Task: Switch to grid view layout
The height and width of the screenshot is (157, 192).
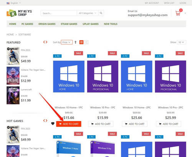Action: pyautogui.click(x=81, y=42)
